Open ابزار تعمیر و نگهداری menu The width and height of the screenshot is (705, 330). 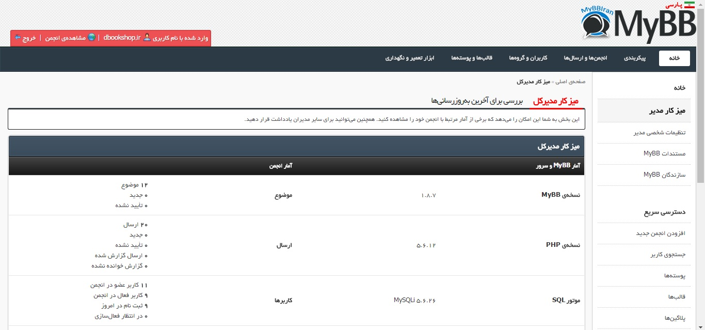click(410, 58)
